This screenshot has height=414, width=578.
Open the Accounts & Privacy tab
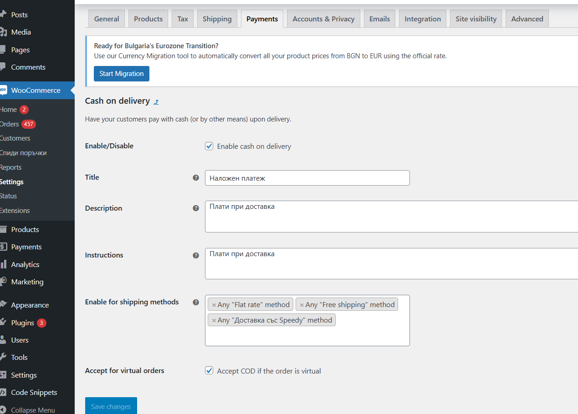coord(323,19)
